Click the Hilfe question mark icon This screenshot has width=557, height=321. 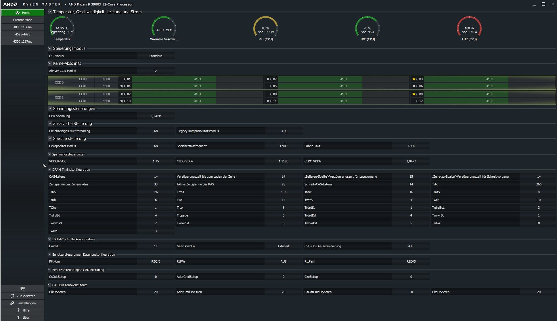(18, 310)
